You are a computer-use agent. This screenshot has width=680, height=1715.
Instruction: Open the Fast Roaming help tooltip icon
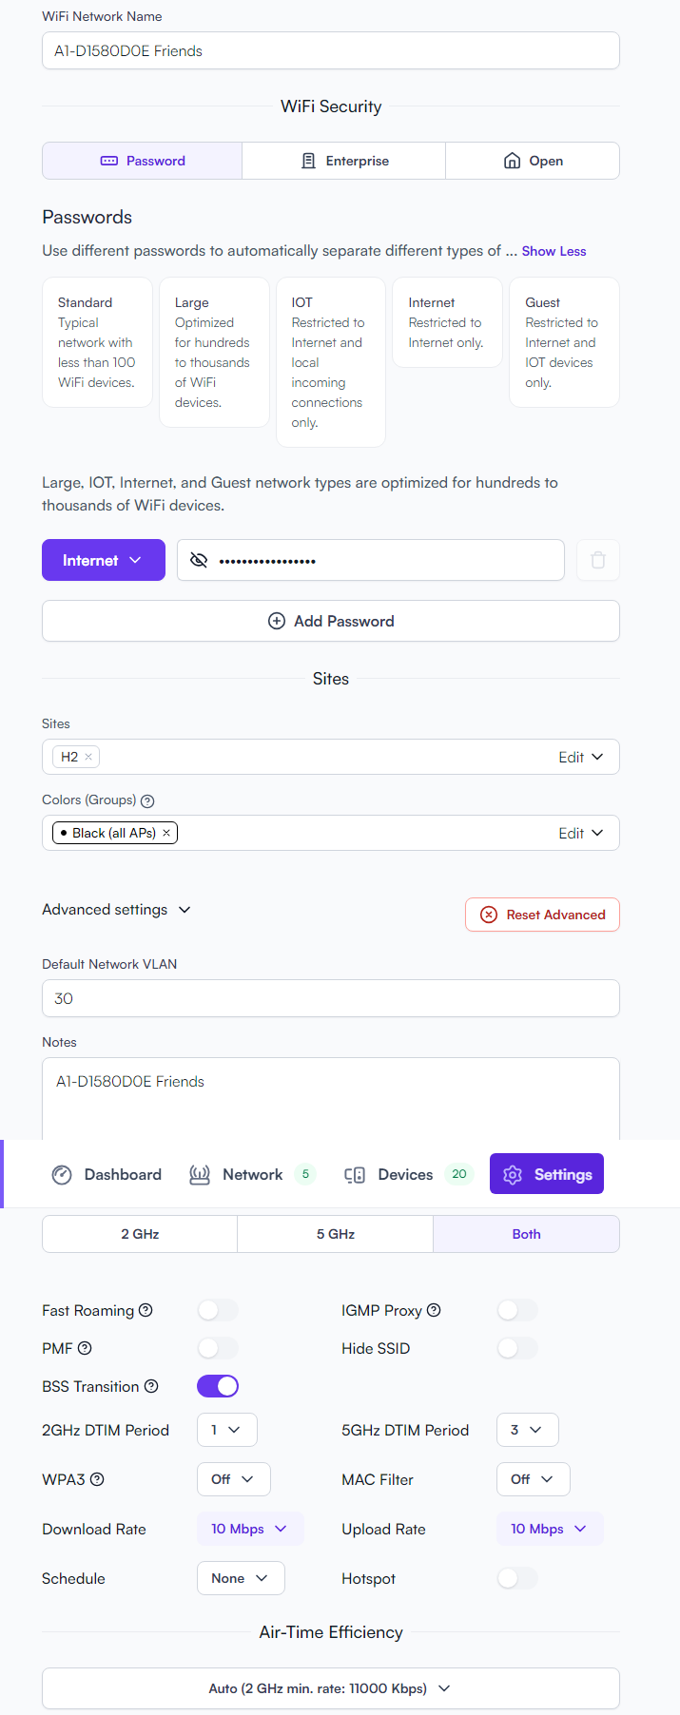146,1310
